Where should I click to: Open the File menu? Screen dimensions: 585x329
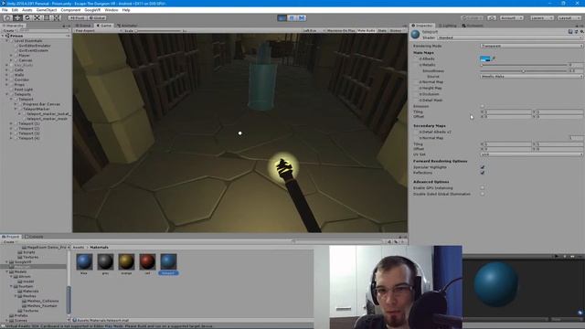[5, 10]
